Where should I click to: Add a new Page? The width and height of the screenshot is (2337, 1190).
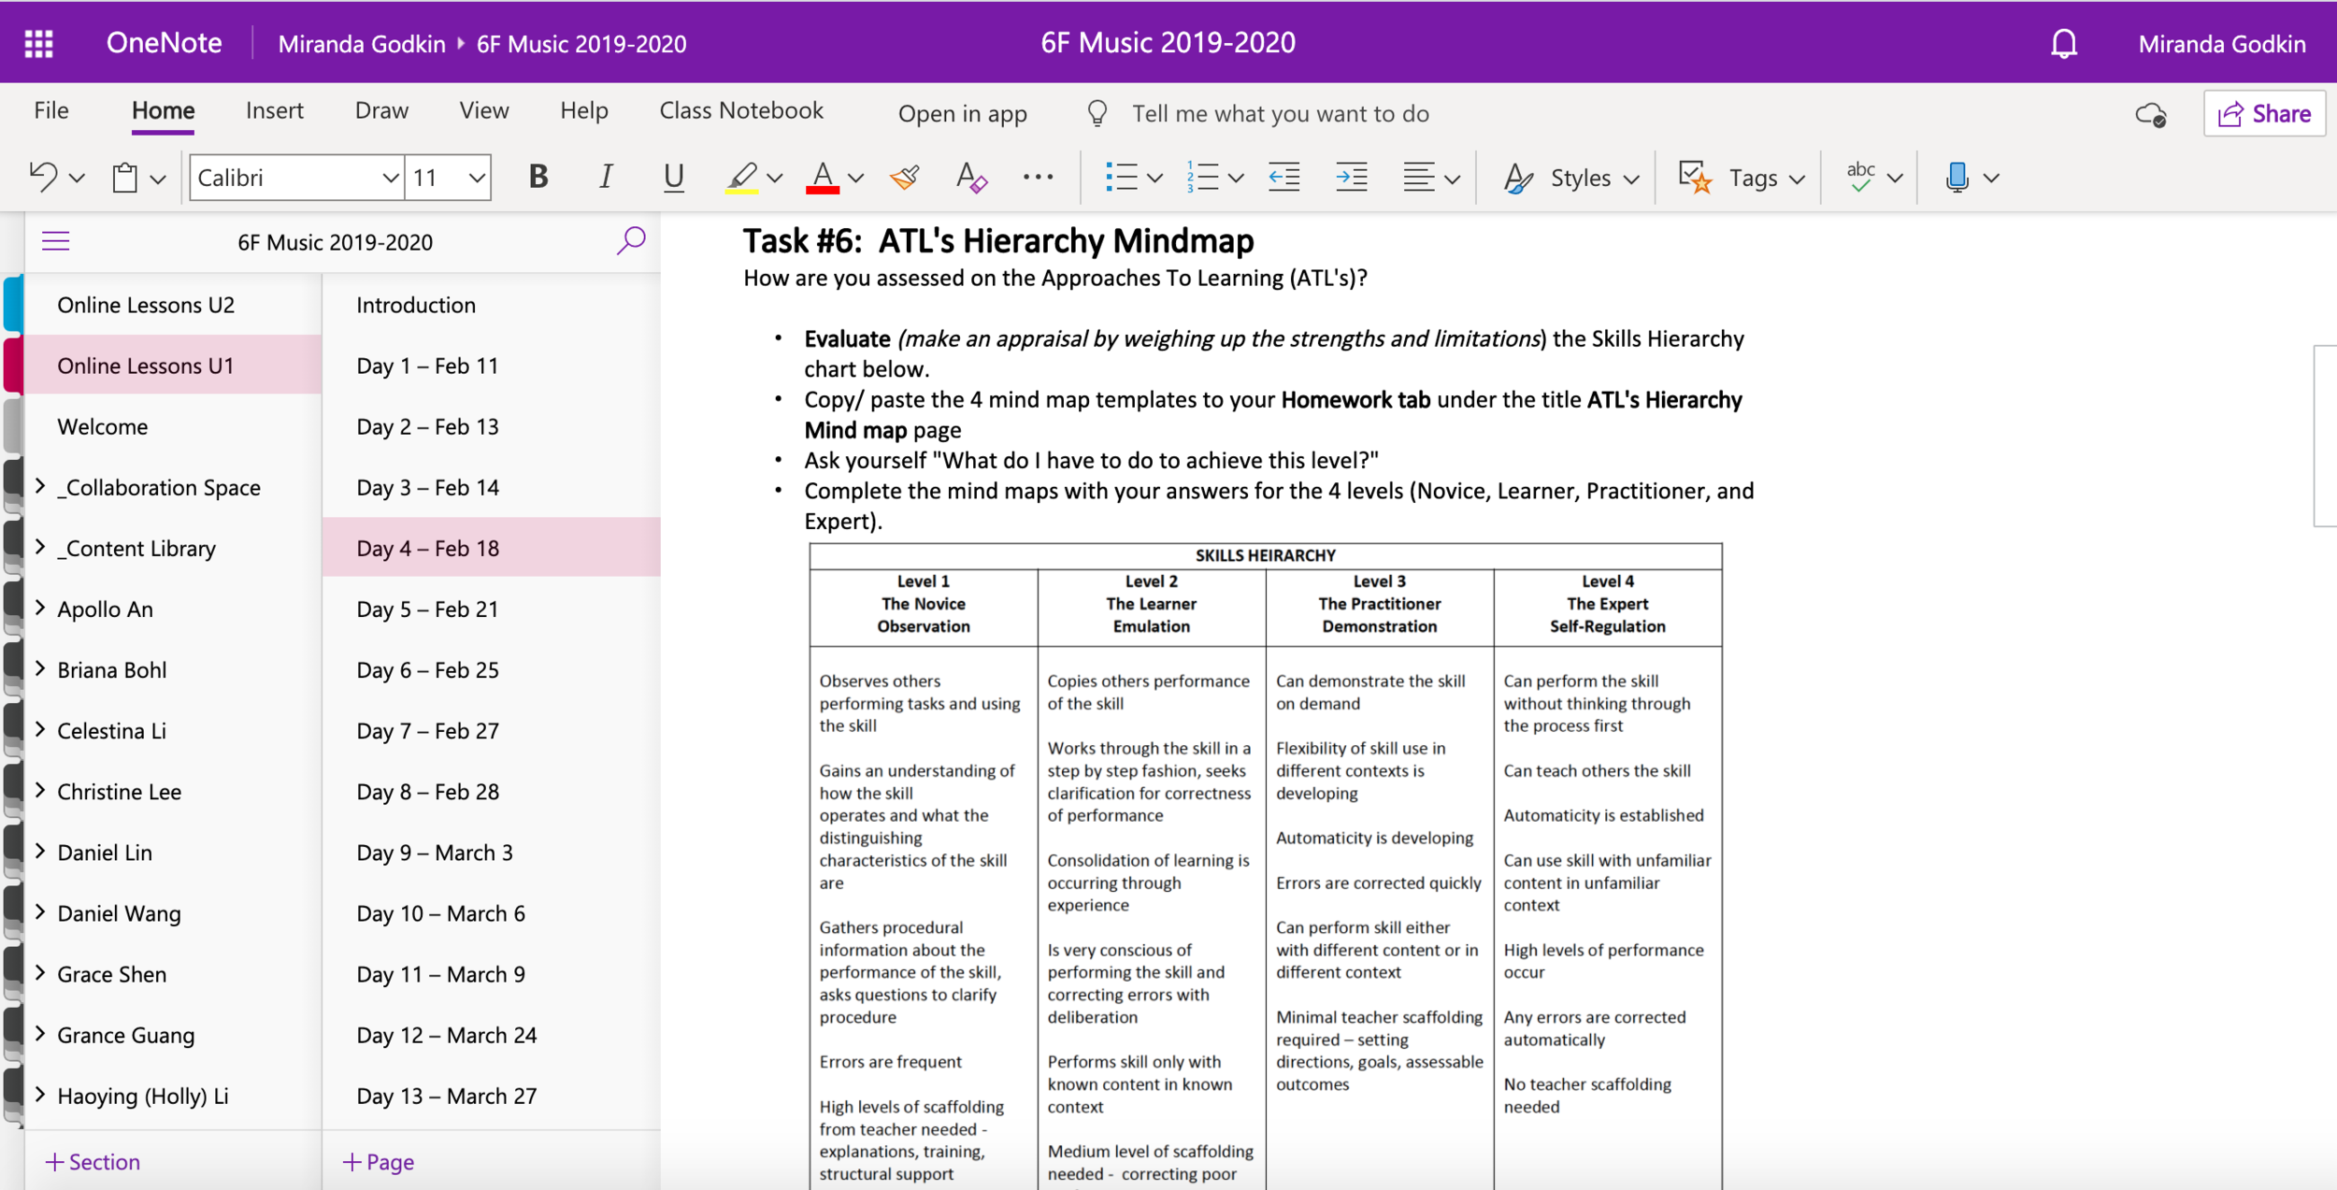coord(379,1161)
